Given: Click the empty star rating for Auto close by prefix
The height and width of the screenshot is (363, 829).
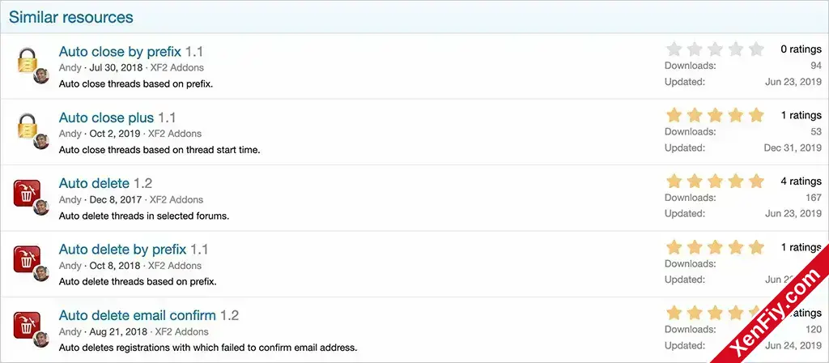Looking at the screenshot, I should click(x=715, y=49).
